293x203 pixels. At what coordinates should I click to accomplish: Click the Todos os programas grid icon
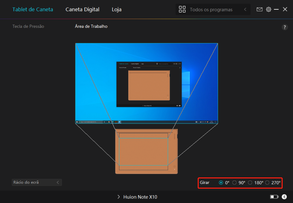pos(182,9)
